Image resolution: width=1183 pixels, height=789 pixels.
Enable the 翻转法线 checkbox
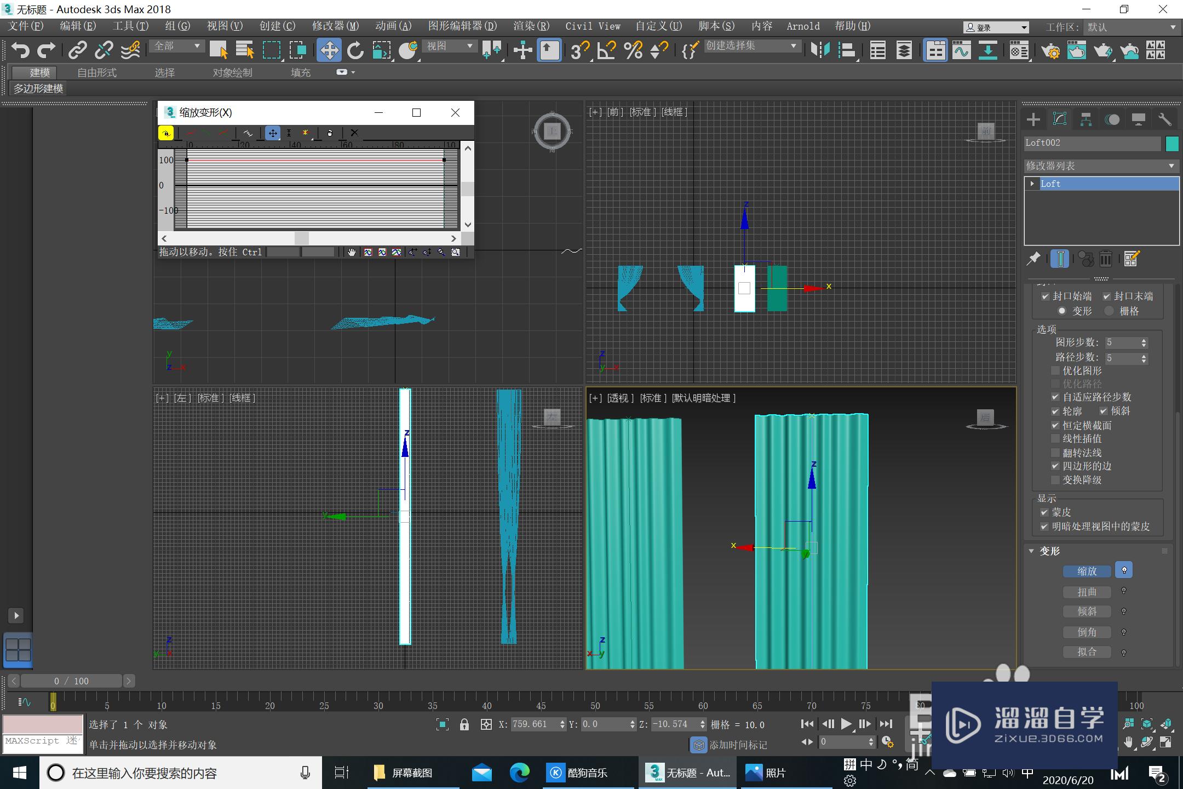pos(1055,453)
